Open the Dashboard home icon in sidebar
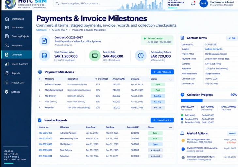 point(7,19)
